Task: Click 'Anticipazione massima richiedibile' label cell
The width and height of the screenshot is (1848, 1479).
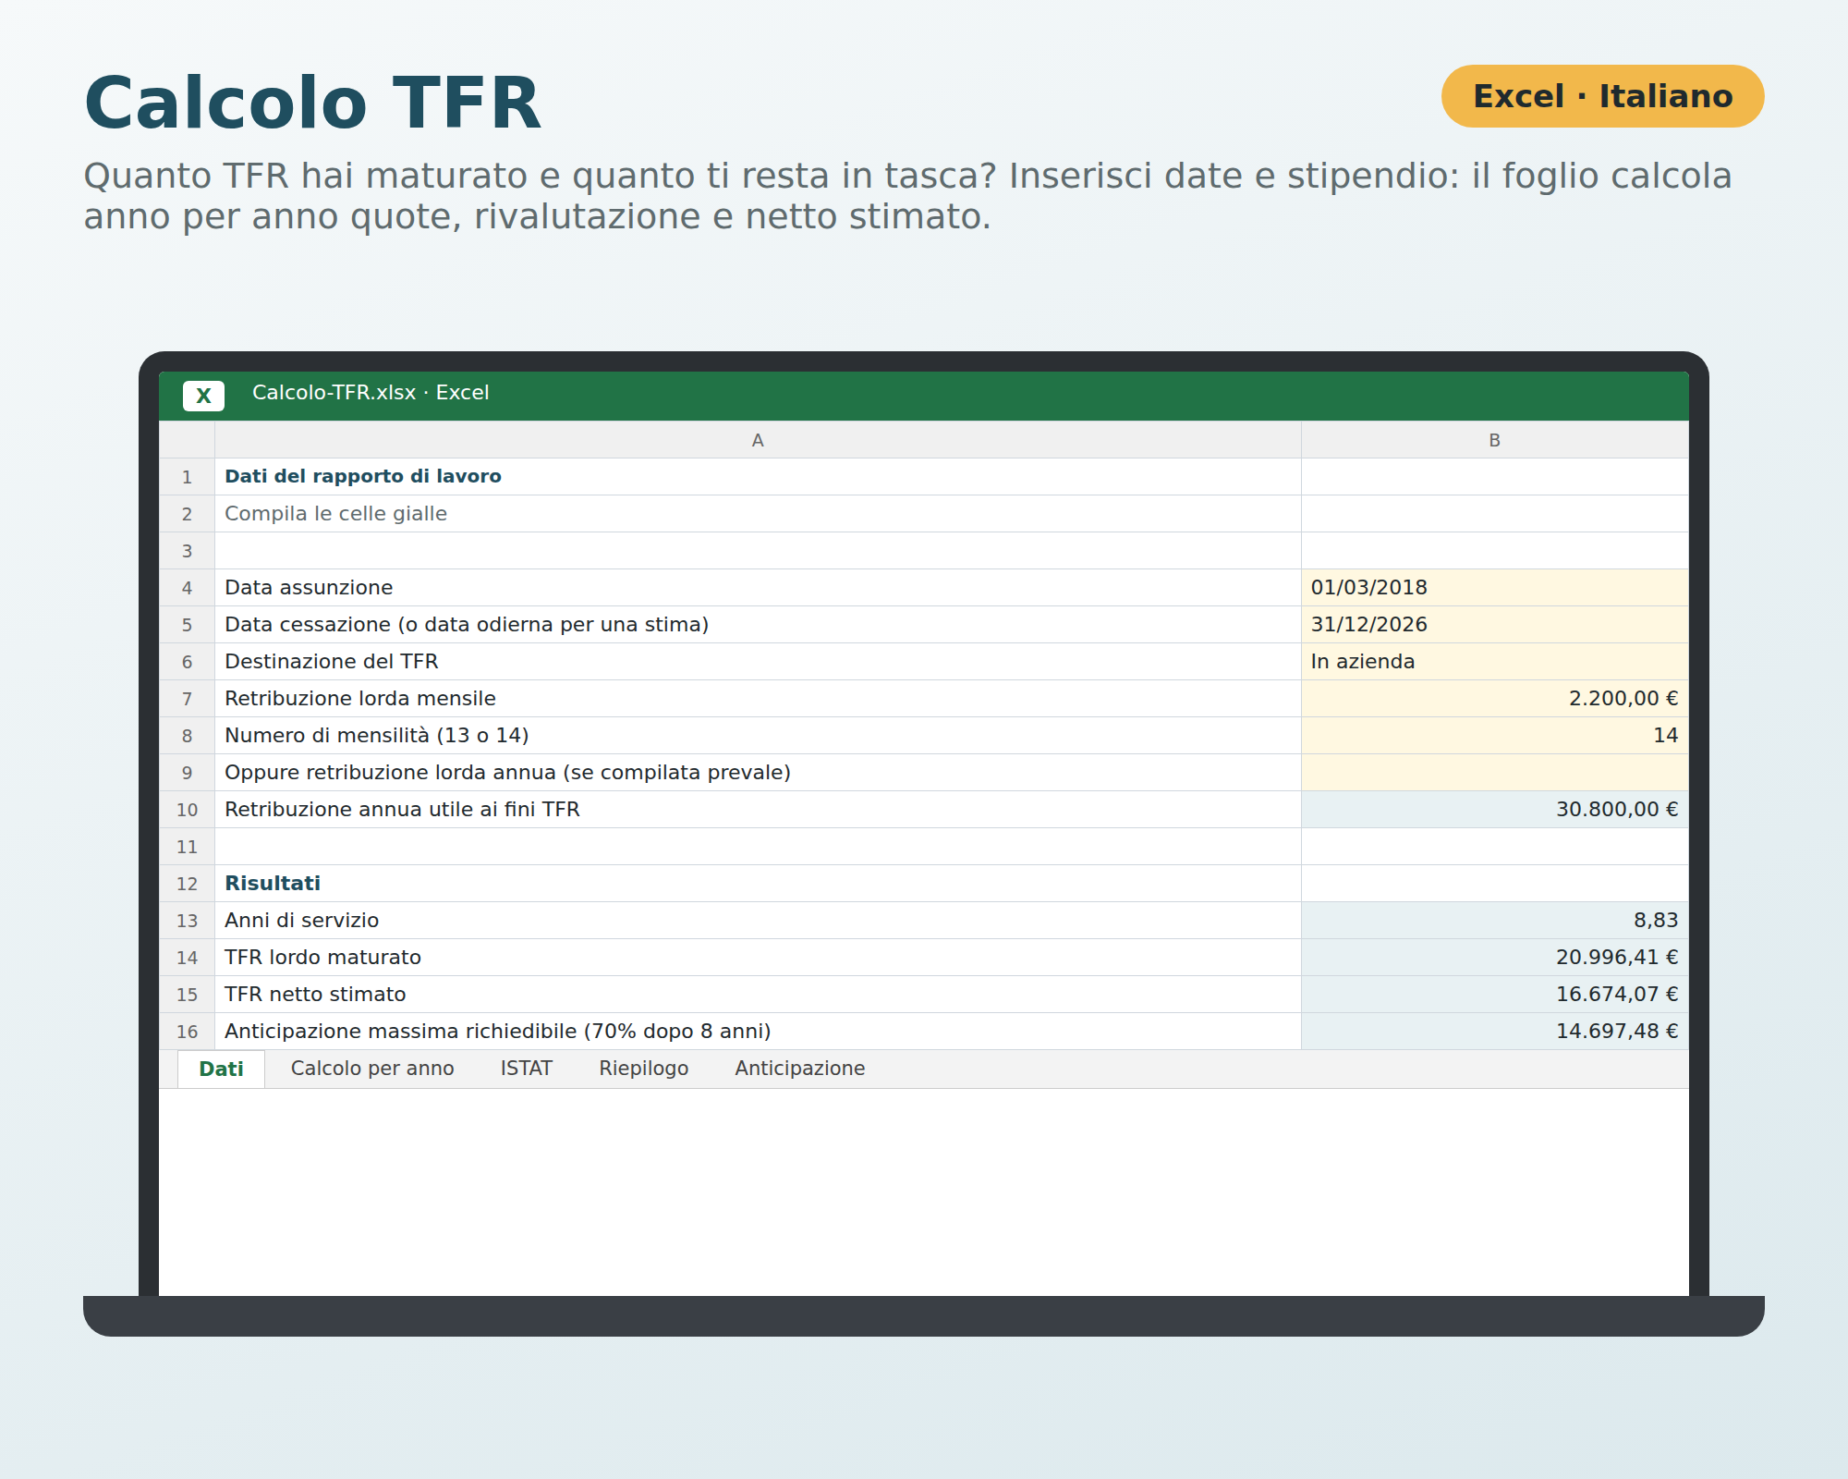Action: [x=758, y=1032]
